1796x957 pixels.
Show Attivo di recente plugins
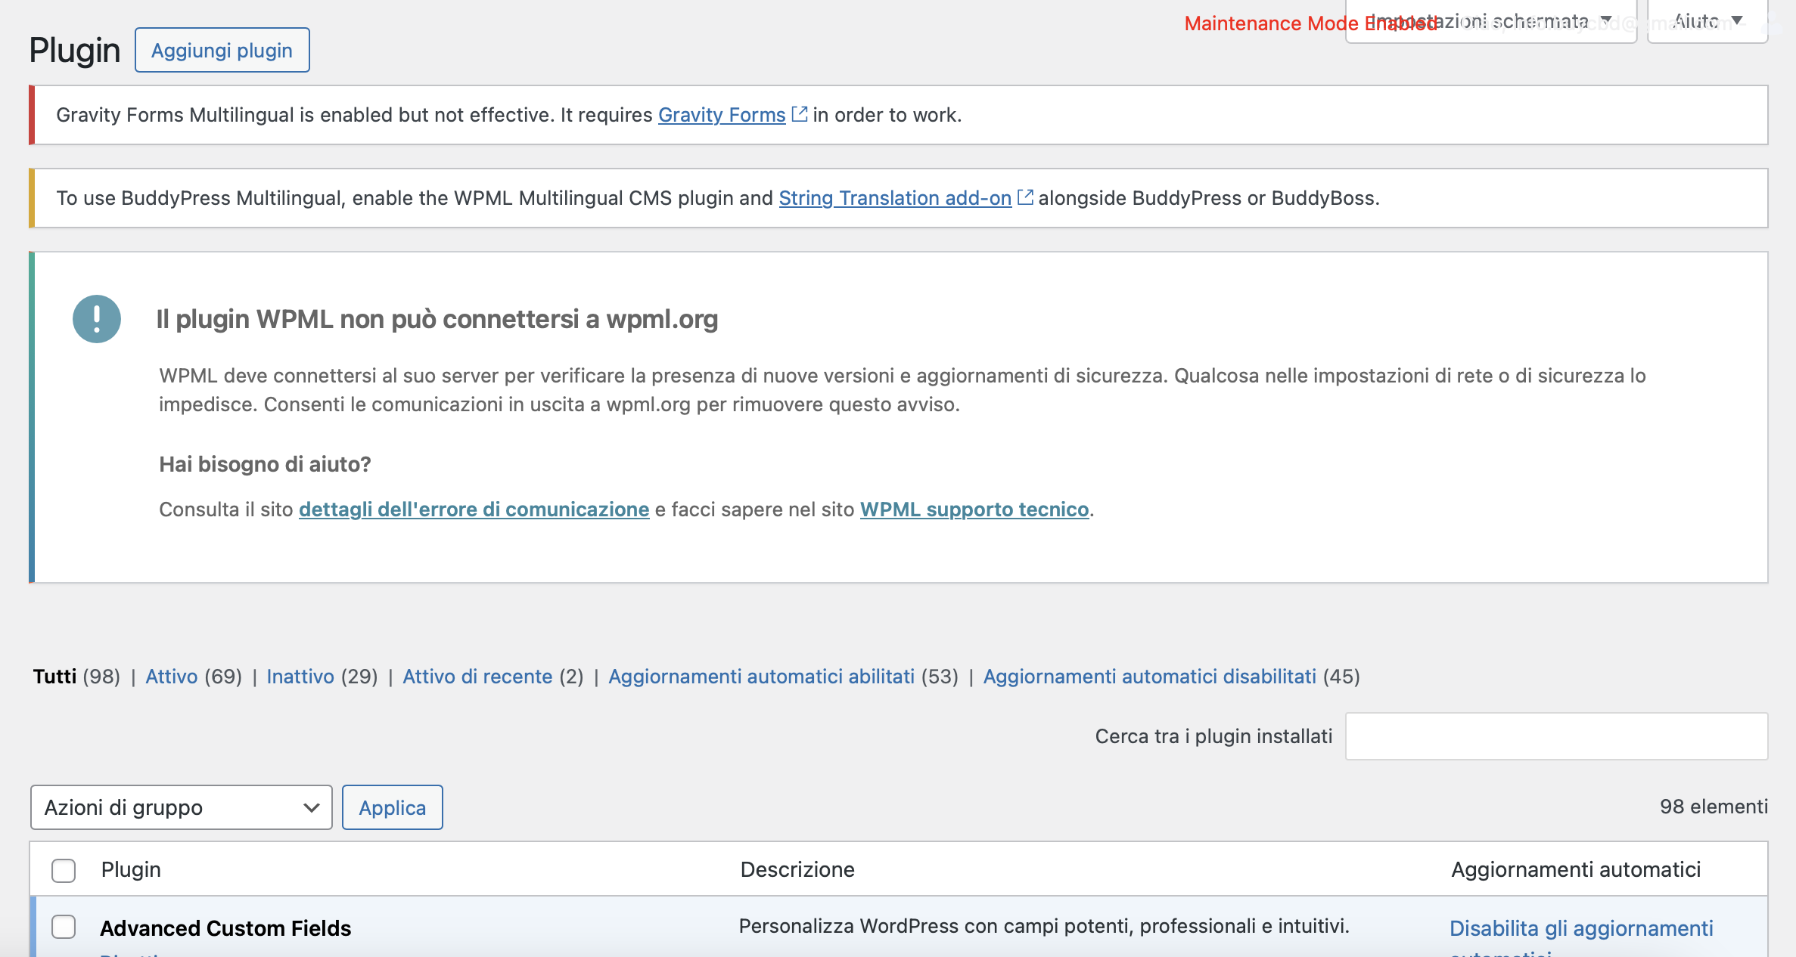(x=477, y=677)
